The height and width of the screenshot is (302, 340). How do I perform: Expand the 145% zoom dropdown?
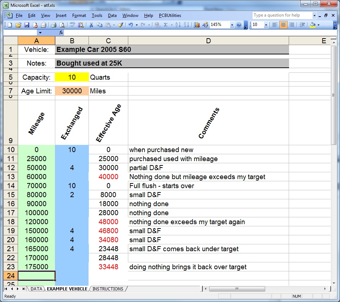coord(232,25)
